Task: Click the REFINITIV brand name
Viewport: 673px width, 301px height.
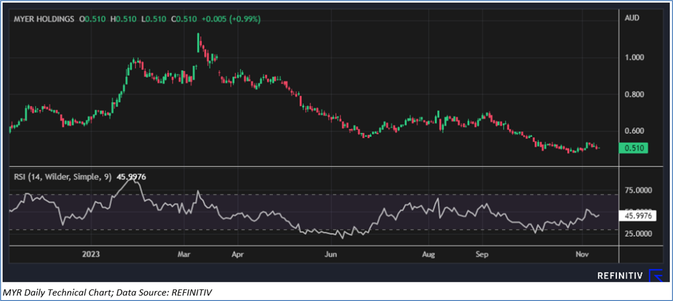Action: point(620,276)
